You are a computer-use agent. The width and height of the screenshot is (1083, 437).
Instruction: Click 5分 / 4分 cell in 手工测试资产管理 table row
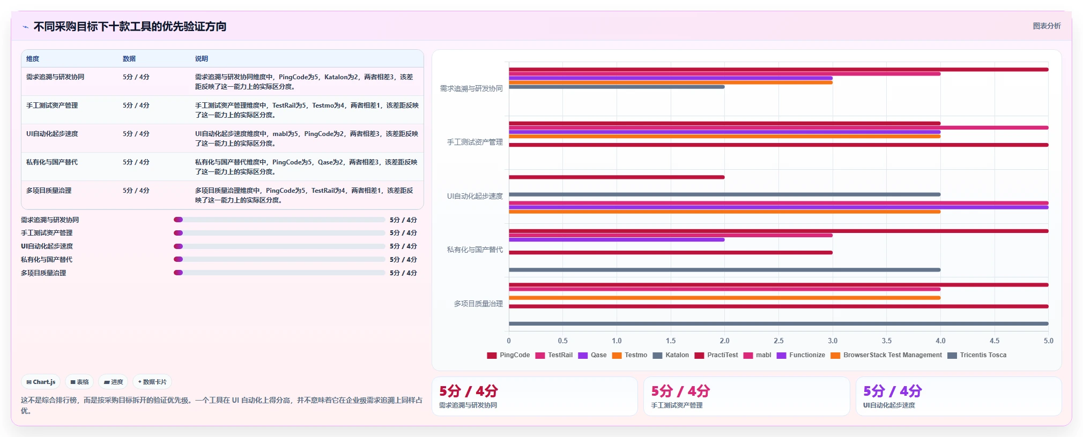coord(136,106)
